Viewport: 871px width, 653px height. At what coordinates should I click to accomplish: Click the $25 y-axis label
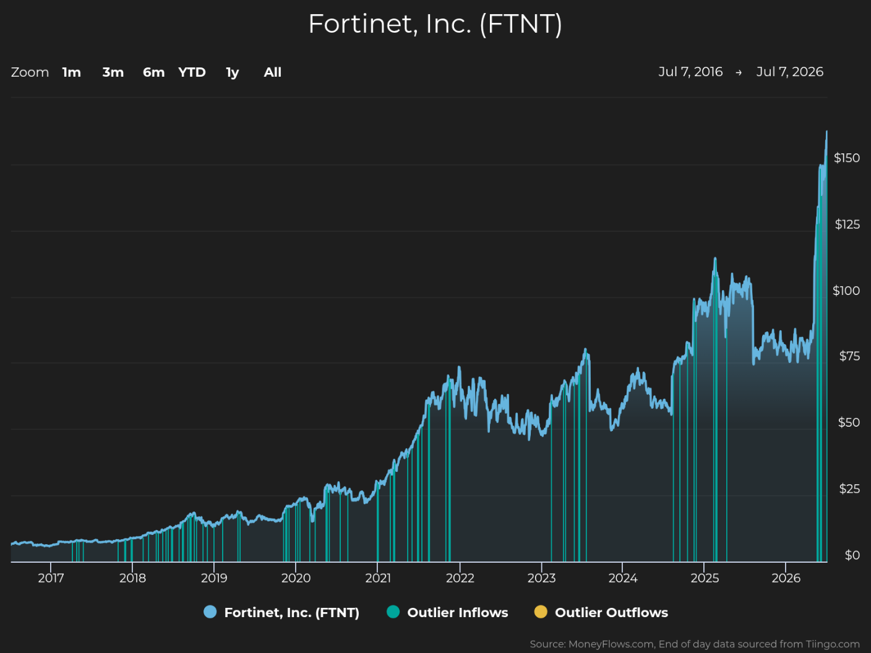point(849,489)
